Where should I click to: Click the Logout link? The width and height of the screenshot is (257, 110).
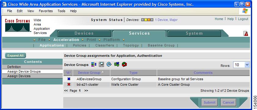243,19
